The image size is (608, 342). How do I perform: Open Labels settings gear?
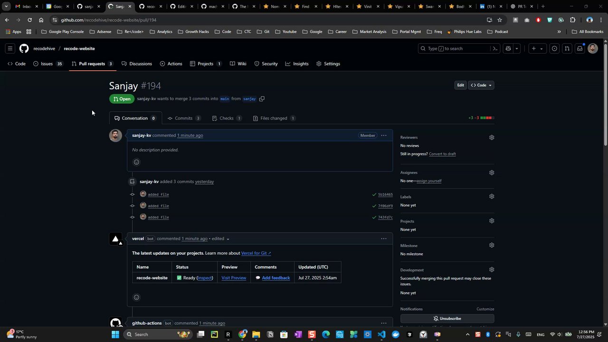point(492,196)
